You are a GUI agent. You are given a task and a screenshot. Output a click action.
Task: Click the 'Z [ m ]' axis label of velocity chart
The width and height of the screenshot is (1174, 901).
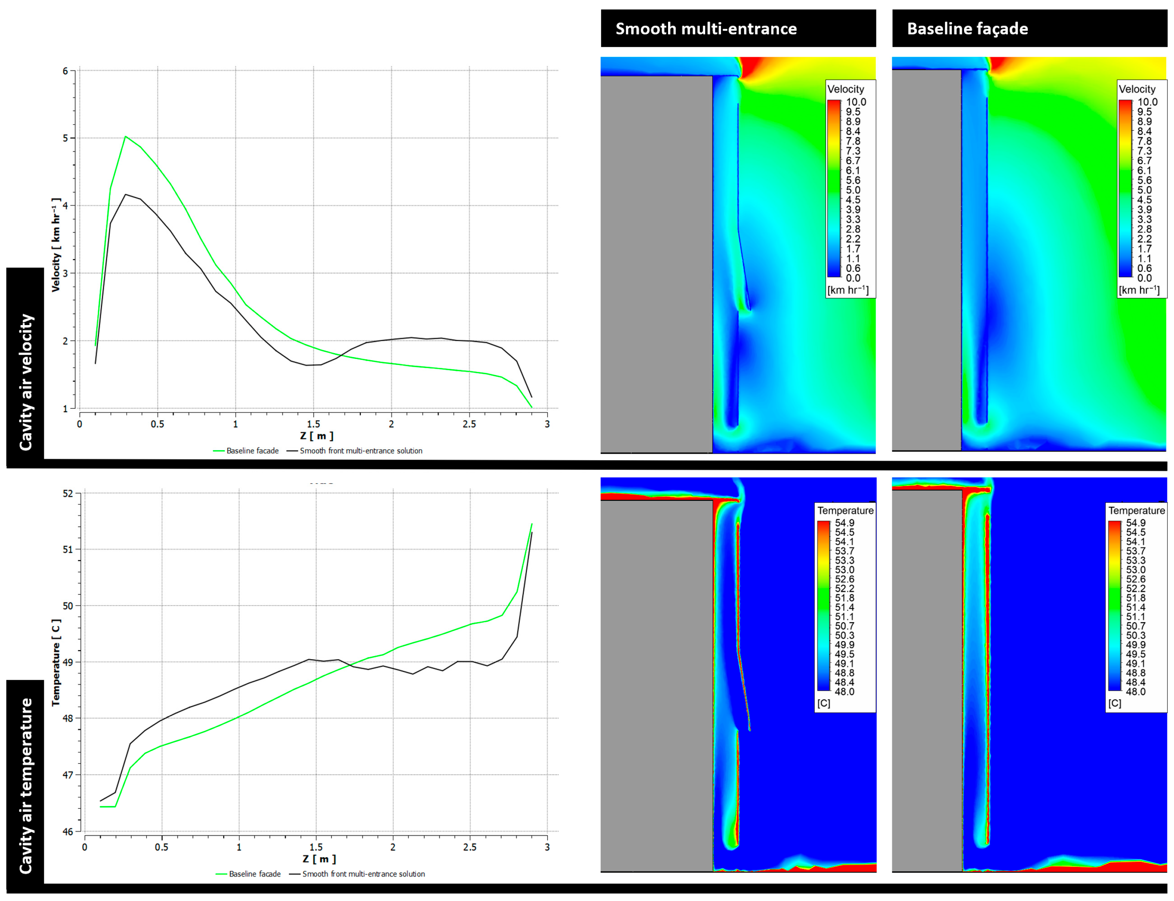(316, 436)
